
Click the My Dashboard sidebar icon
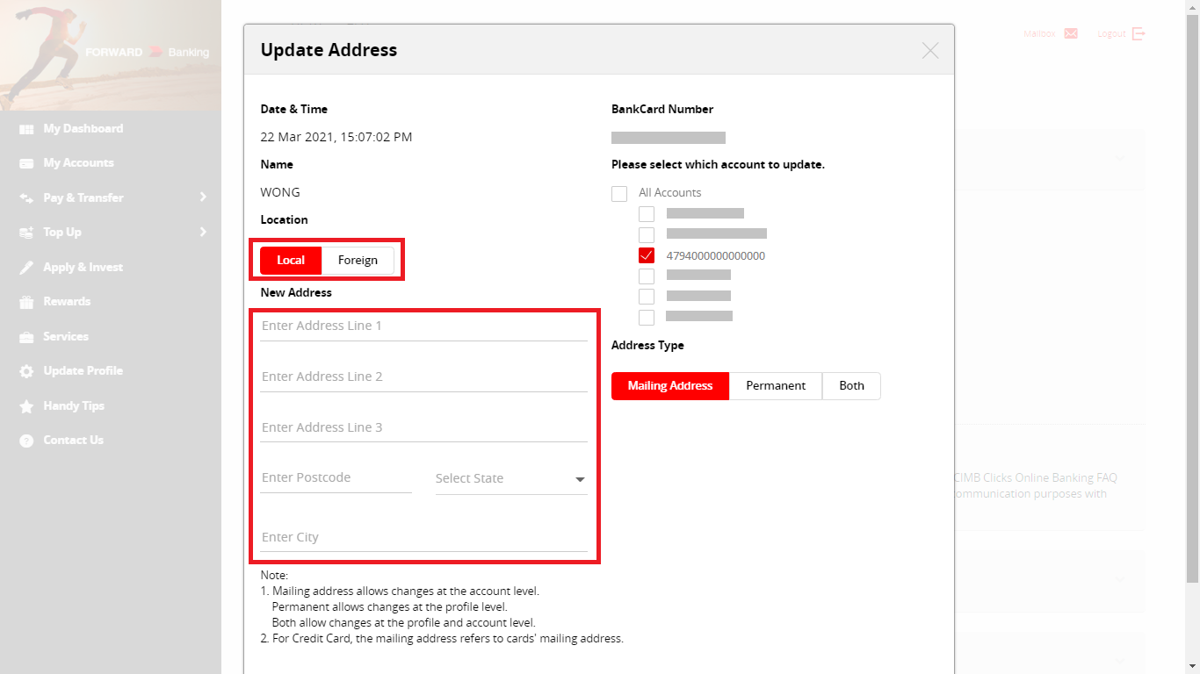[x=26, y=129]
